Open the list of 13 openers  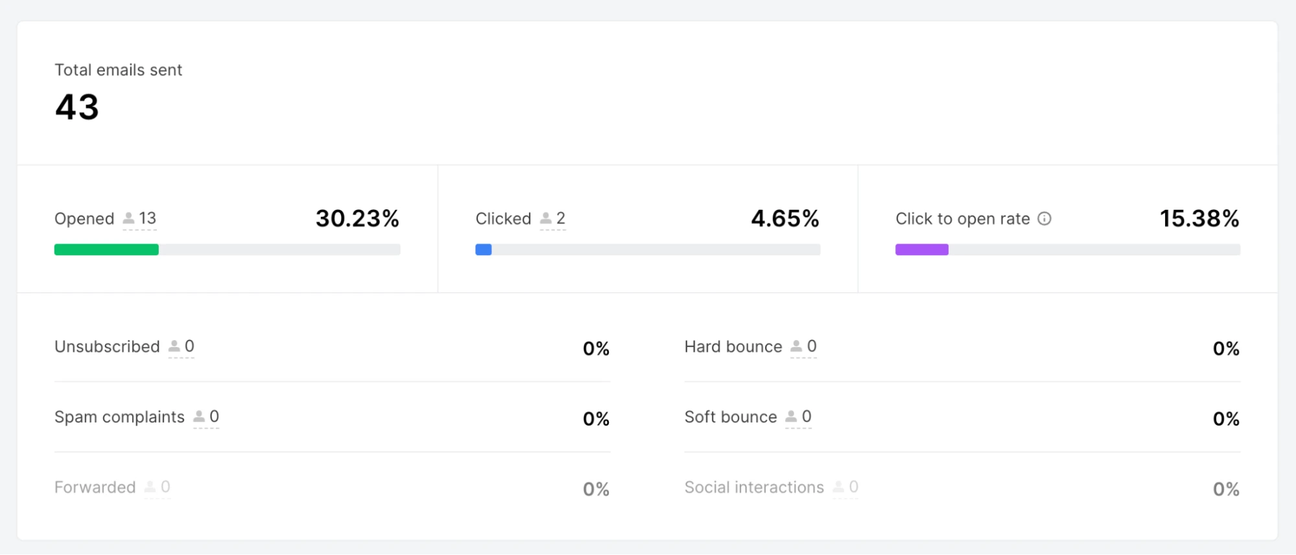click(x=148, y=218)
